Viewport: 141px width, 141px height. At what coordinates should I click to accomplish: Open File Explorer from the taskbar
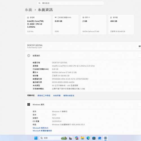pyautogui.click(x=82, y=138)
